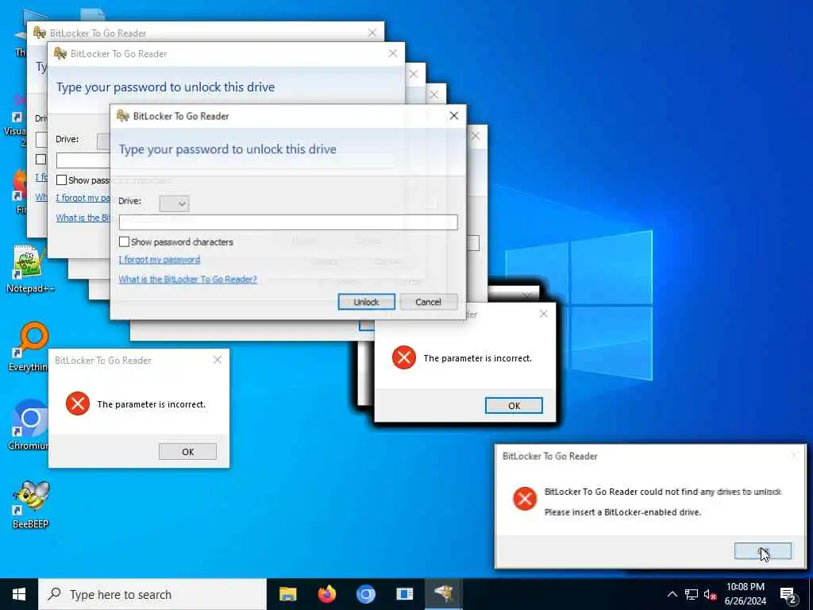Screen dimensions: 813x610
Task: Click the muted volume icon in system tray
Action: [710, 594]
